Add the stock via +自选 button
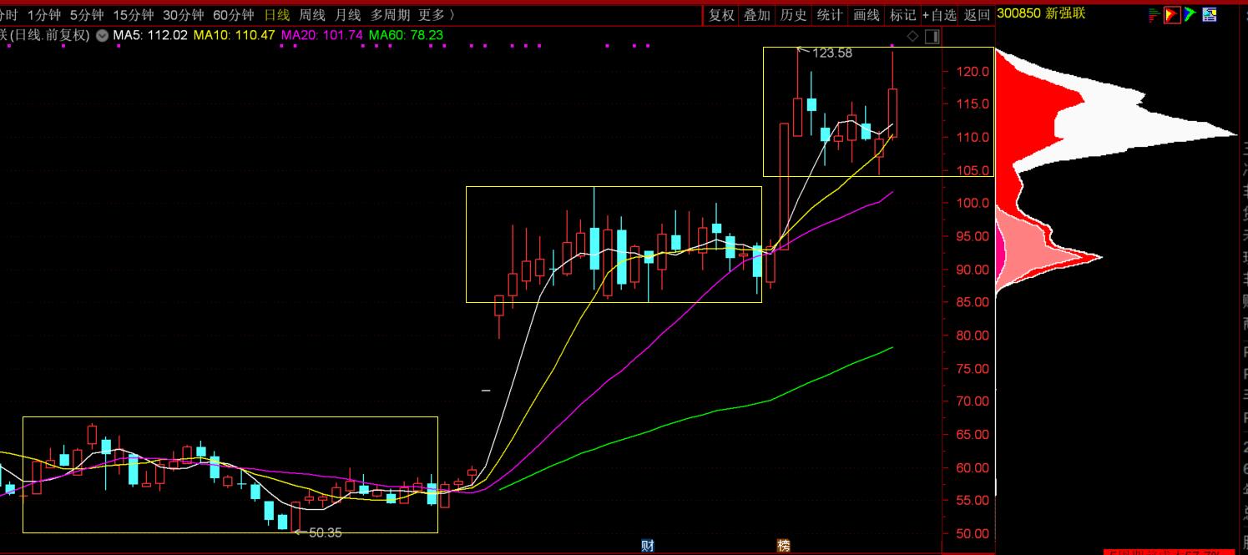Viewport: 1248px width, 555px height. click(x=939, y=15)
